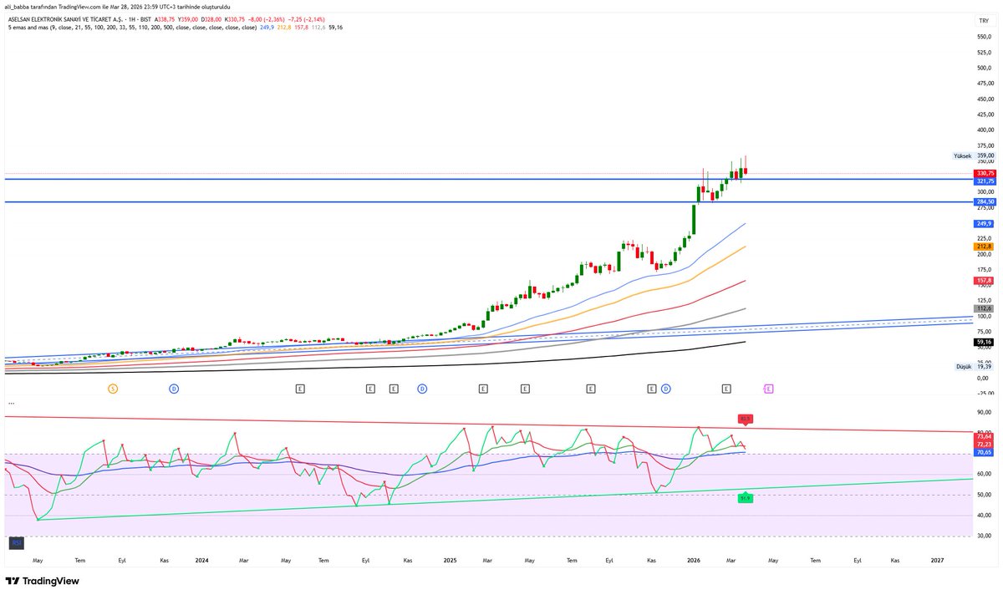Click the blue 249,9 moving average label
Viewport: 1003px width, 595px height.
983,224
